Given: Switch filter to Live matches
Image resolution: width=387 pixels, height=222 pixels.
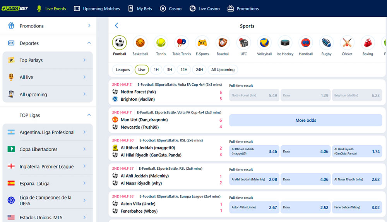Looking at the screenshot, I should [x=142, y=70].
